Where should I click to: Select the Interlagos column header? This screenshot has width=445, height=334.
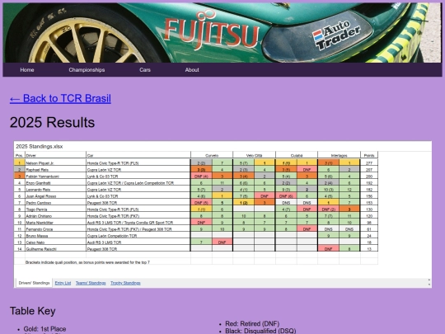click(339, 155)
